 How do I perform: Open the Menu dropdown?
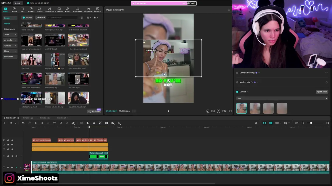18,3
